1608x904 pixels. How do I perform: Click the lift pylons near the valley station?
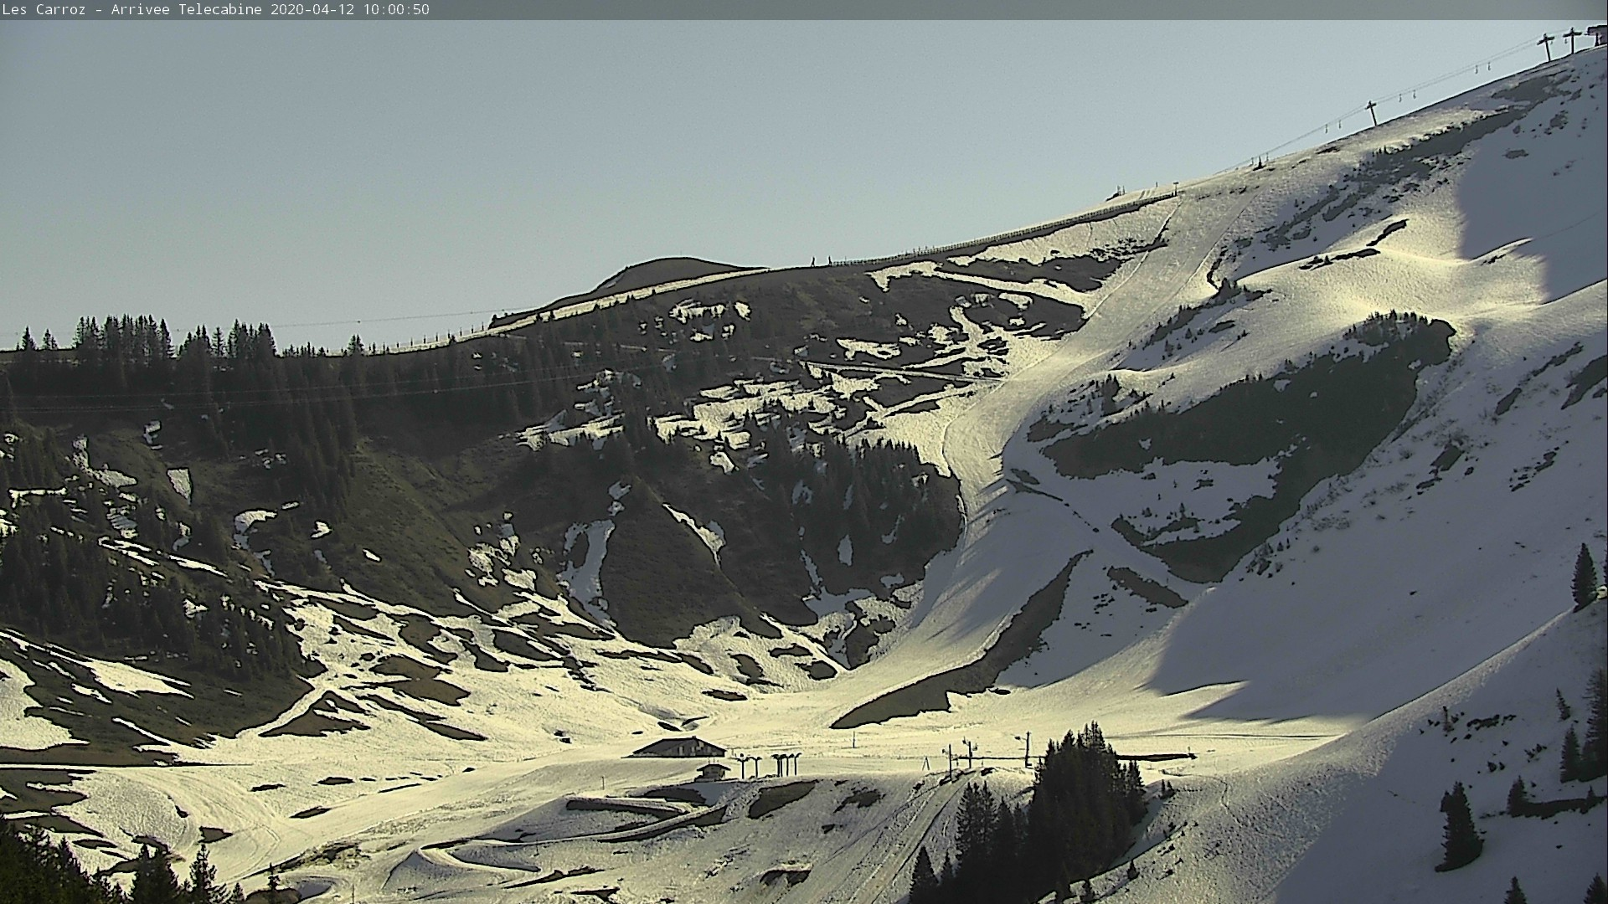pyautogui.click(x=971, y=753)
